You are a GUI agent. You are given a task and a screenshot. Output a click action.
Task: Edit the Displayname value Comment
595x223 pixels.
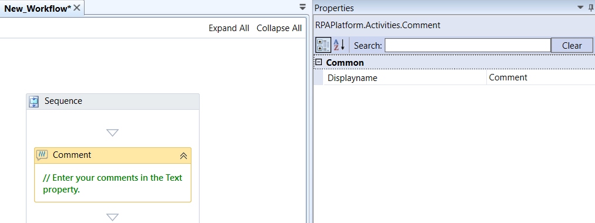541,77
